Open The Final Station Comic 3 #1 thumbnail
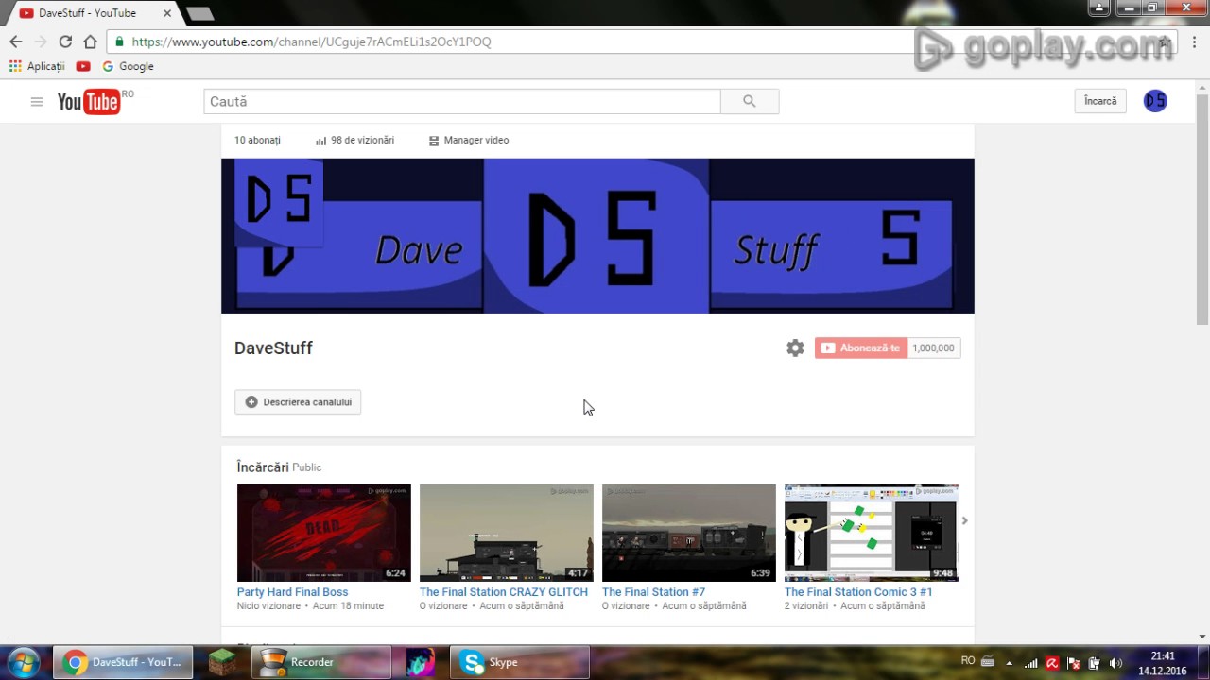This screenshot has width=1210, height=680. [x=872, y=533]
